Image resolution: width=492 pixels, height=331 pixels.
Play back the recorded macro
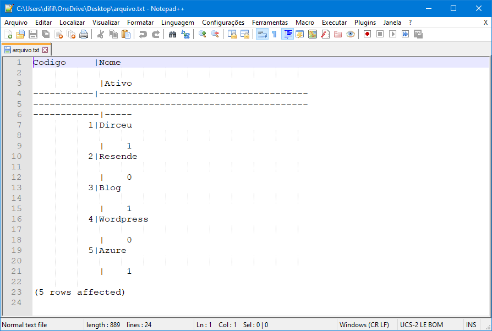point(392,34)
